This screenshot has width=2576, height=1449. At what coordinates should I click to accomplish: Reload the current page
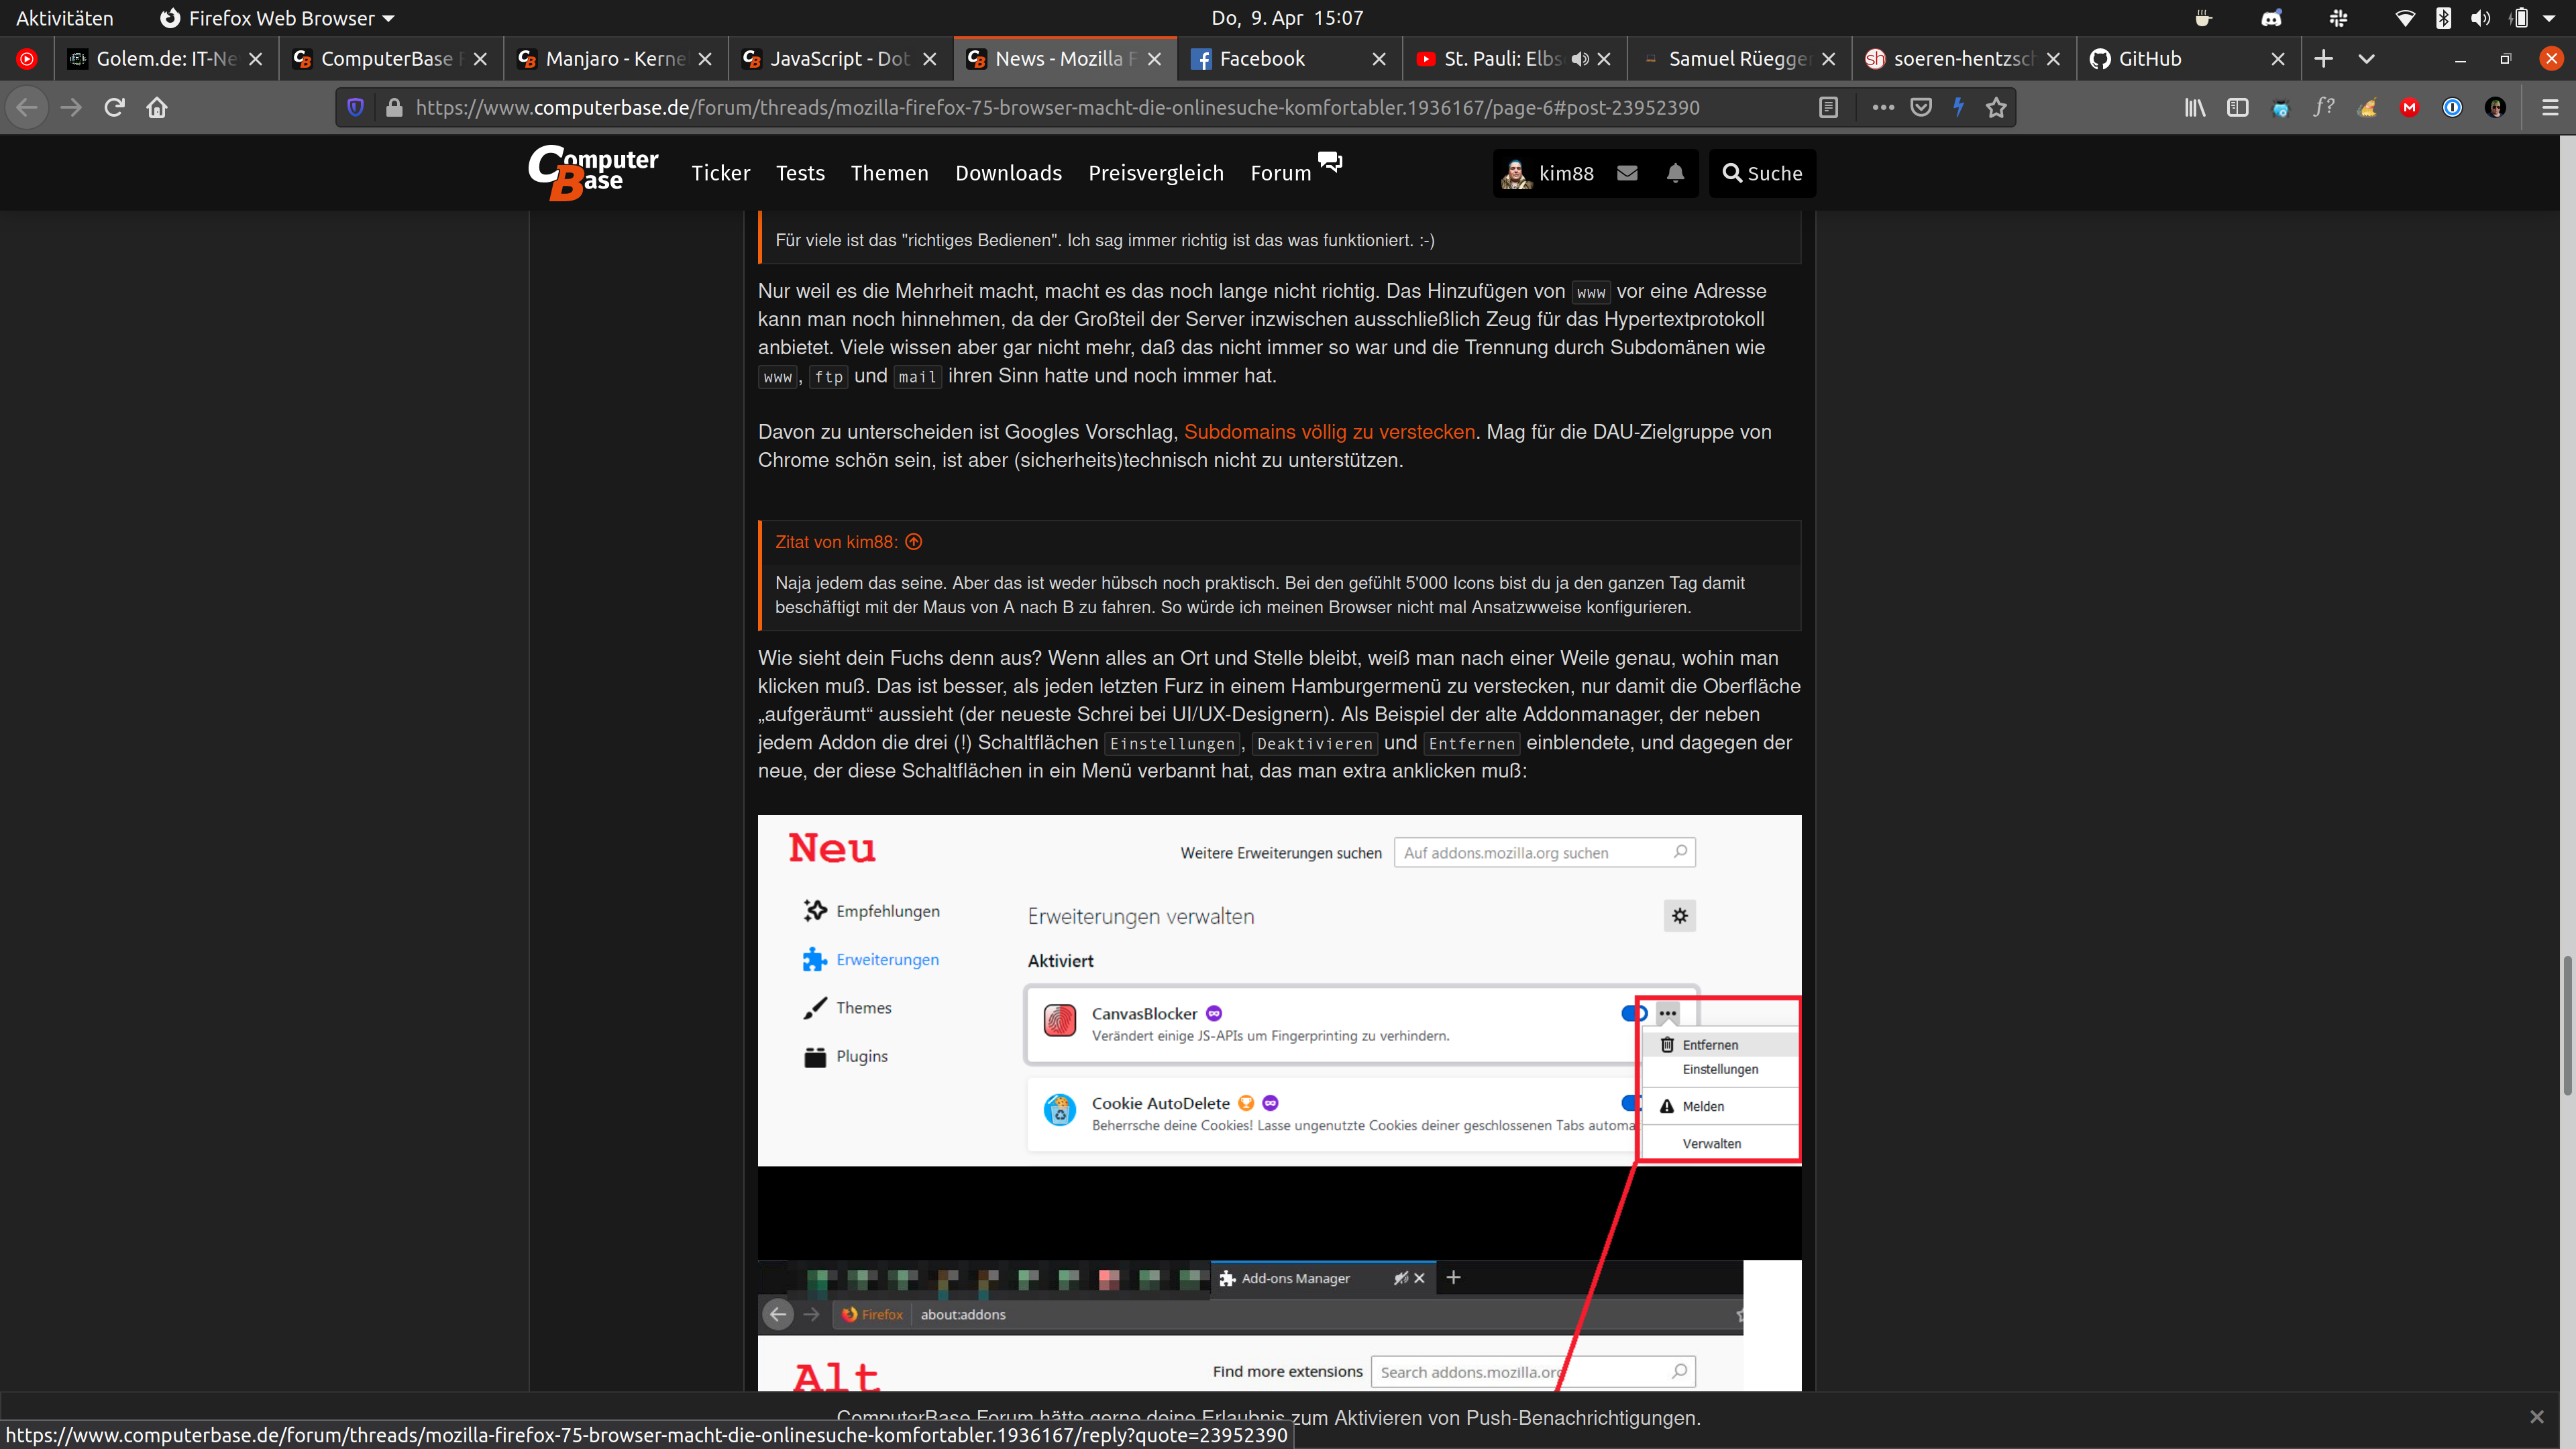click(x=114, y=108)
